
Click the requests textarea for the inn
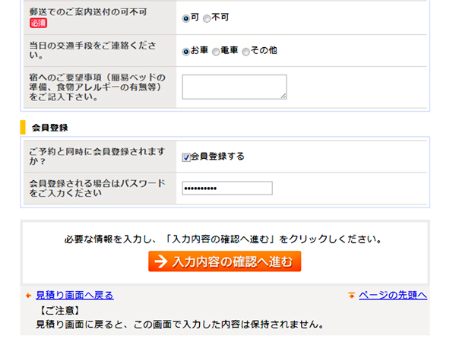[234, 87]
